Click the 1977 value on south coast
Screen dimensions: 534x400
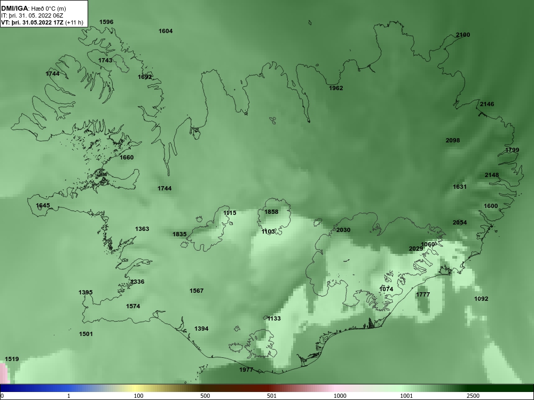point(246,370)
